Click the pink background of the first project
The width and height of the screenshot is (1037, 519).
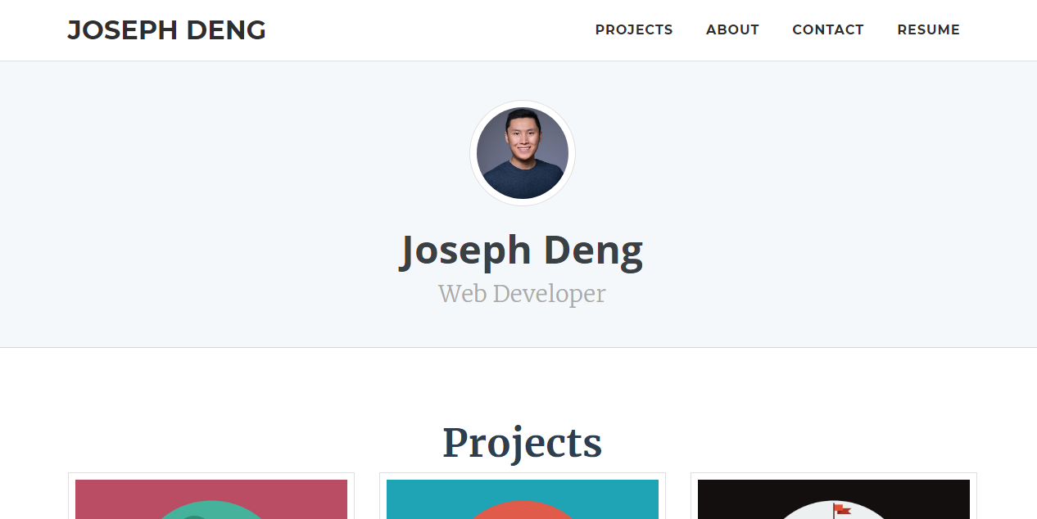[x=106, y=491]
